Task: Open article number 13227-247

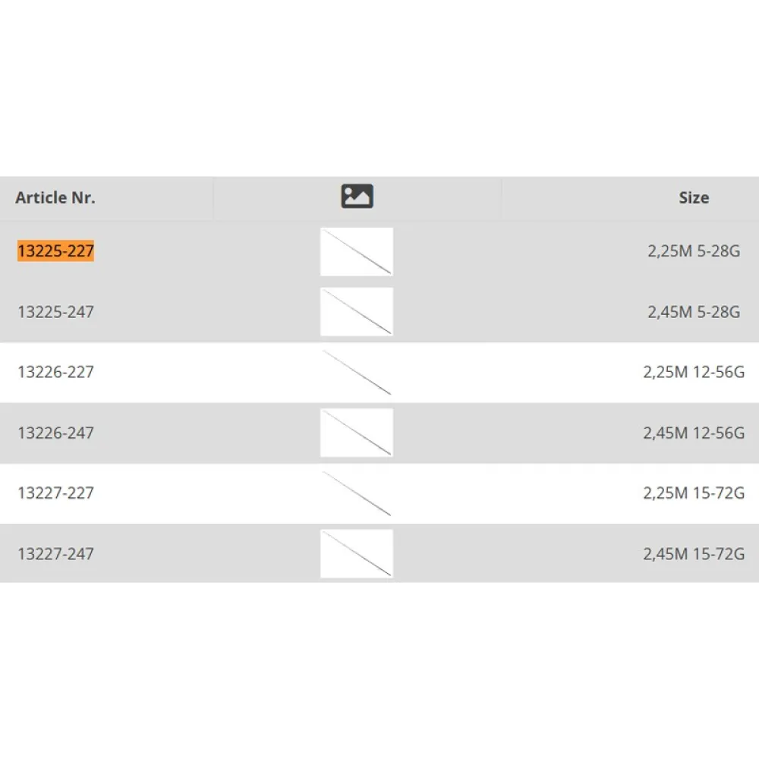Action: pos(56,554)
